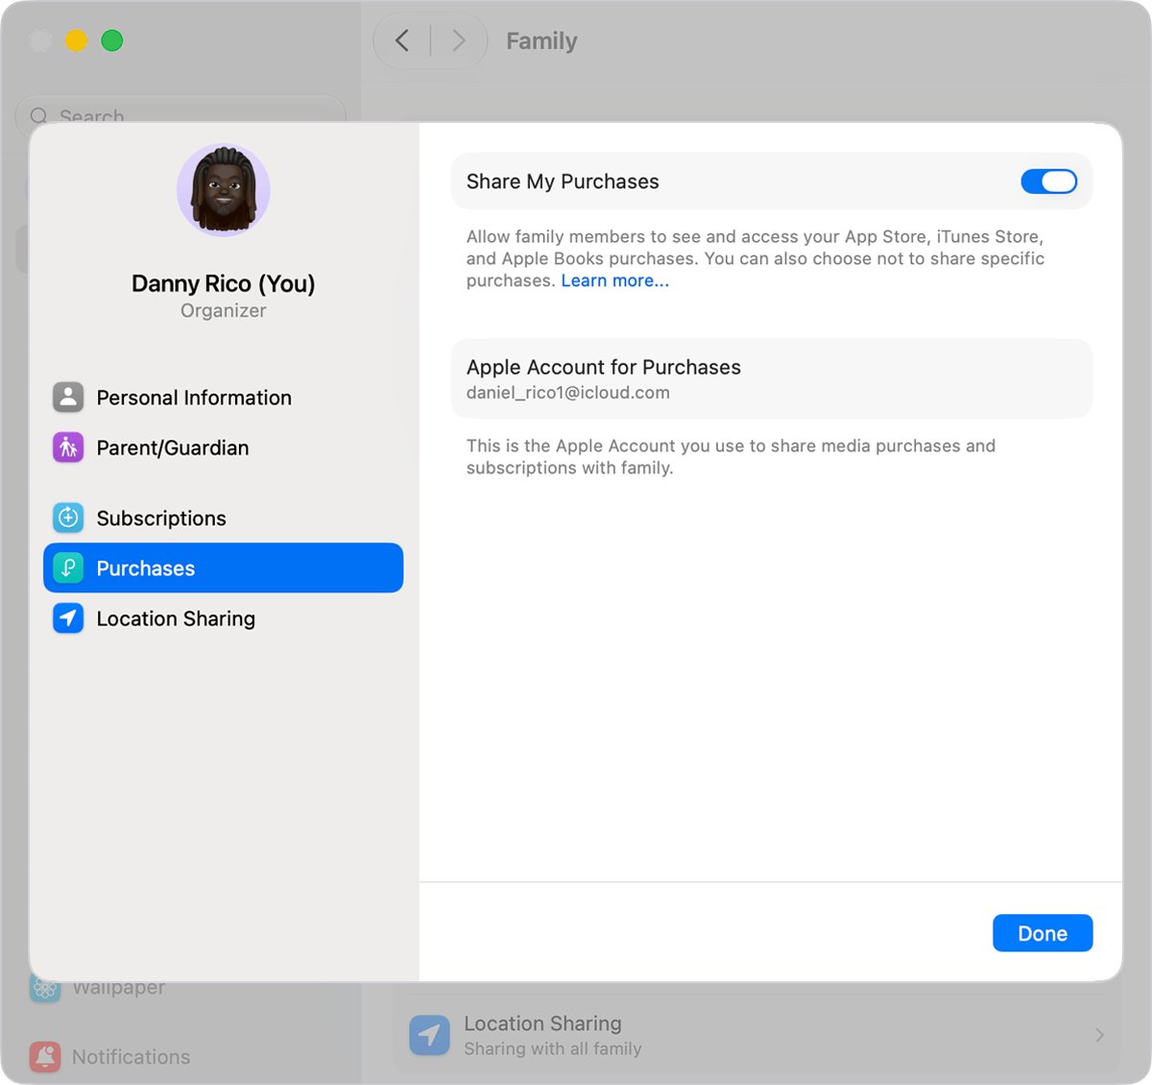The image size is (1152, 1085).
Task: Click the "Organizer" role label
Action: tap(224, 310)
